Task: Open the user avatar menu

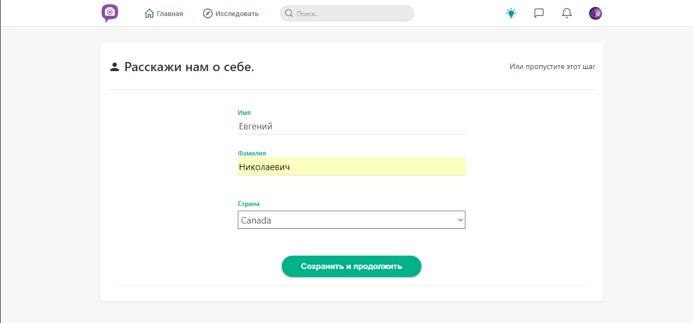Action: pos(596,13)
